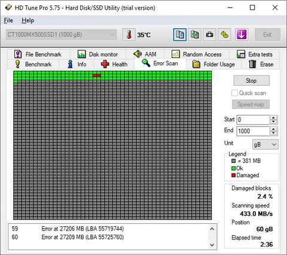Click the Exit button
Screen dimensions: 287x255
click(267, 35)
